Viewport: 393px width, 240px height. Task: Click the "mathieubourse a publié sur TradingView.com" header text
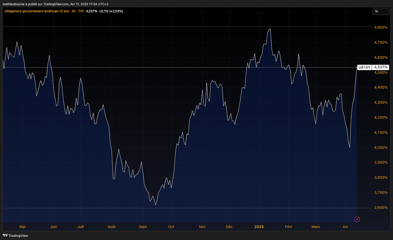point(35,4)
